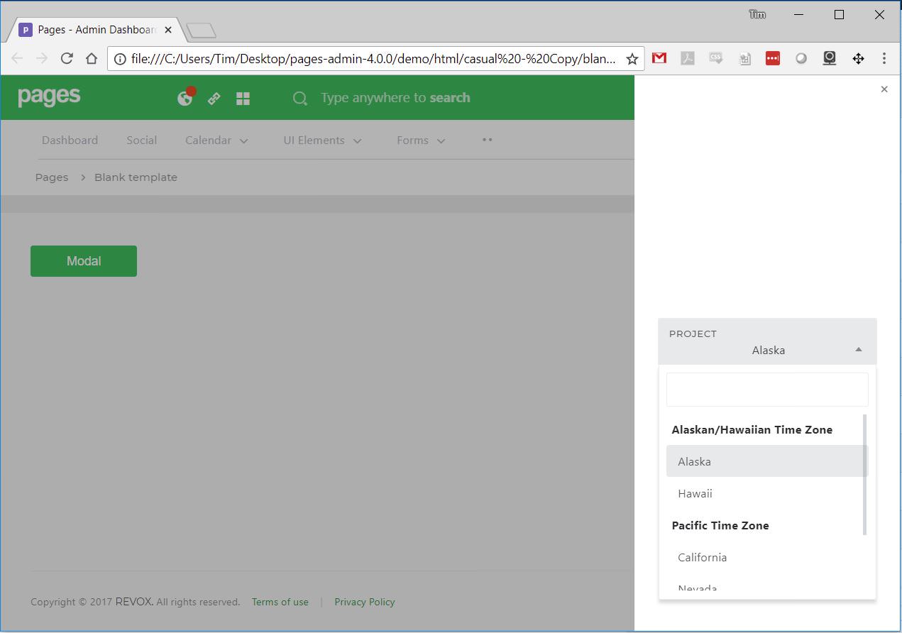Open the Forms menu dropdown
The image size is (902, 633).
coord(421,141)
